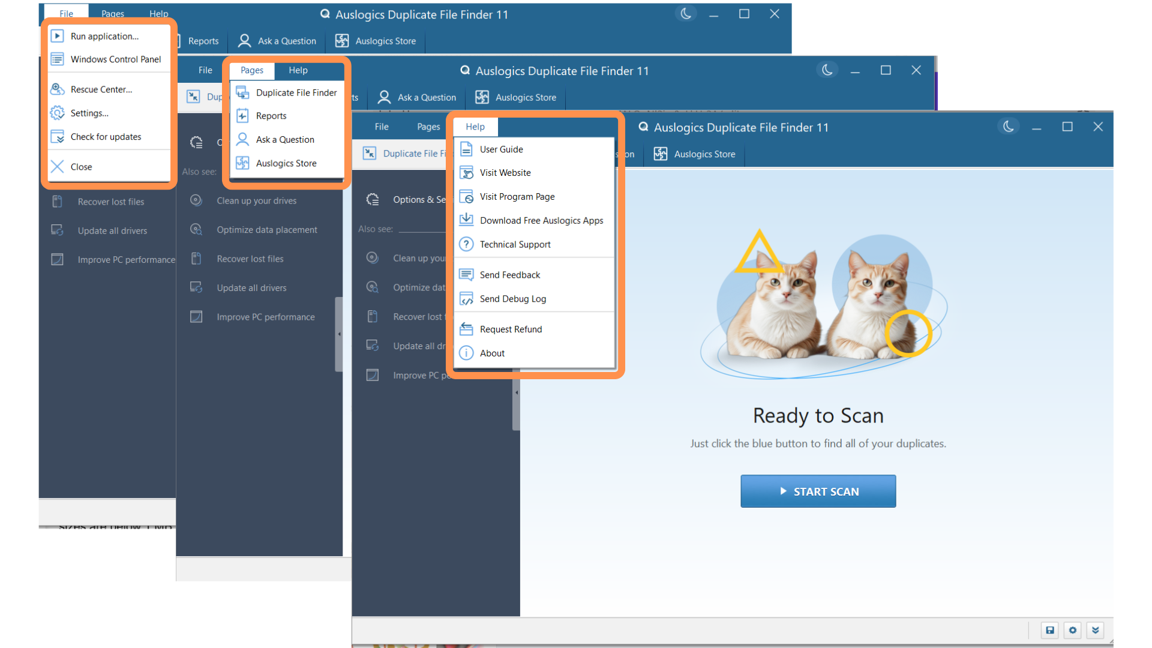Expand the double-chevron button at bottom right
The width and height of the screenshot is (1152, 648).
1095,630
